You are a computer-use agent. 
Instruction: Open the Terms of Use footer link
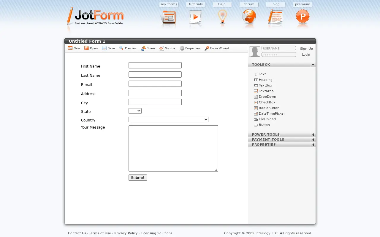[100, 233]
